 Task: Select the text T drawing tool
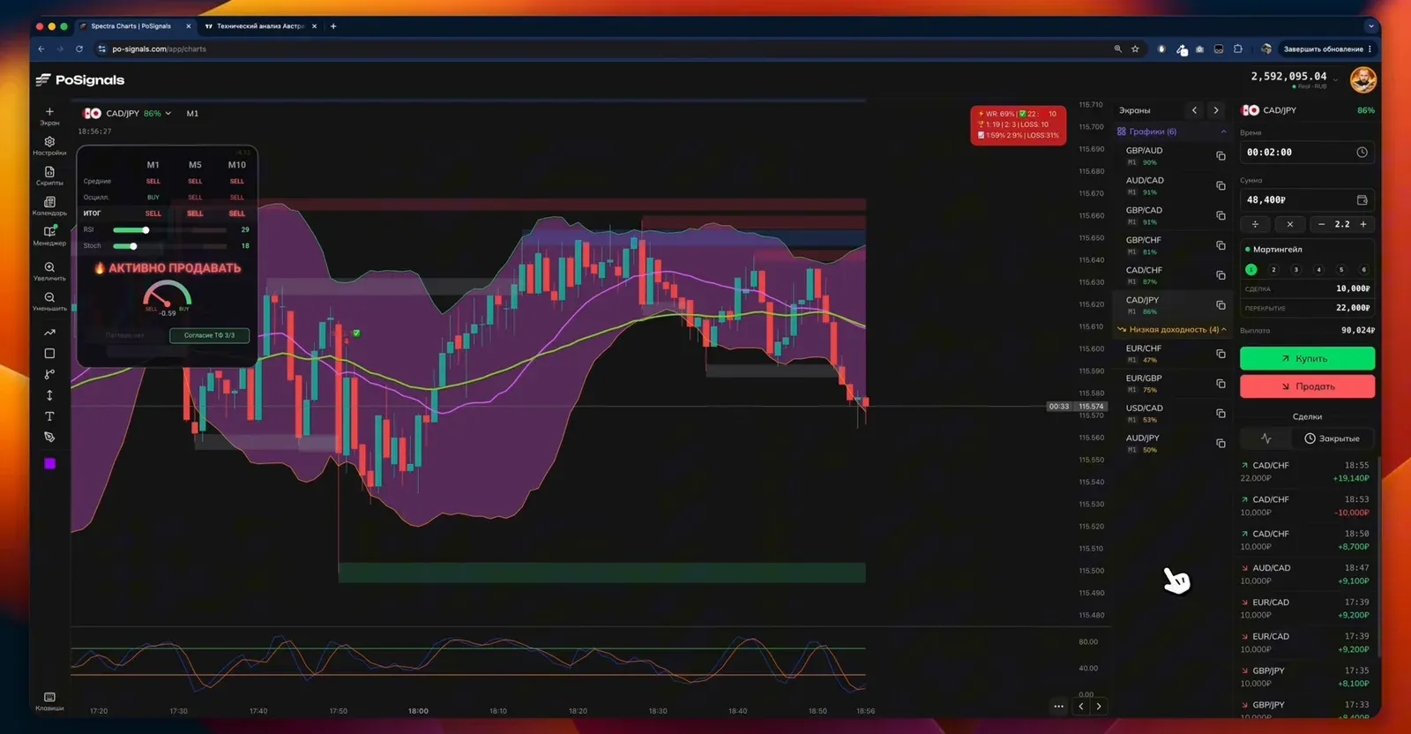point(49,416)
